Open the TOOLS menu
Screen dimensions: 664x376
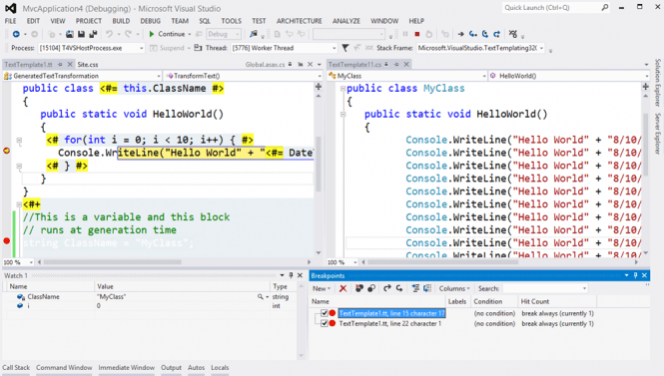(232, 21)
